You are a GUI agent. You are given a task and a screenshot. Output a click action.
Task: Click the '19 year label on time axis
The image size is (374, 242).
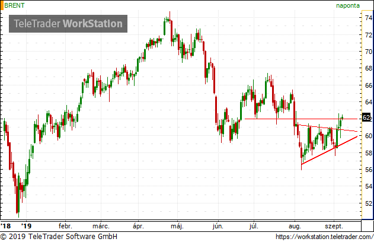coord(26,226)
